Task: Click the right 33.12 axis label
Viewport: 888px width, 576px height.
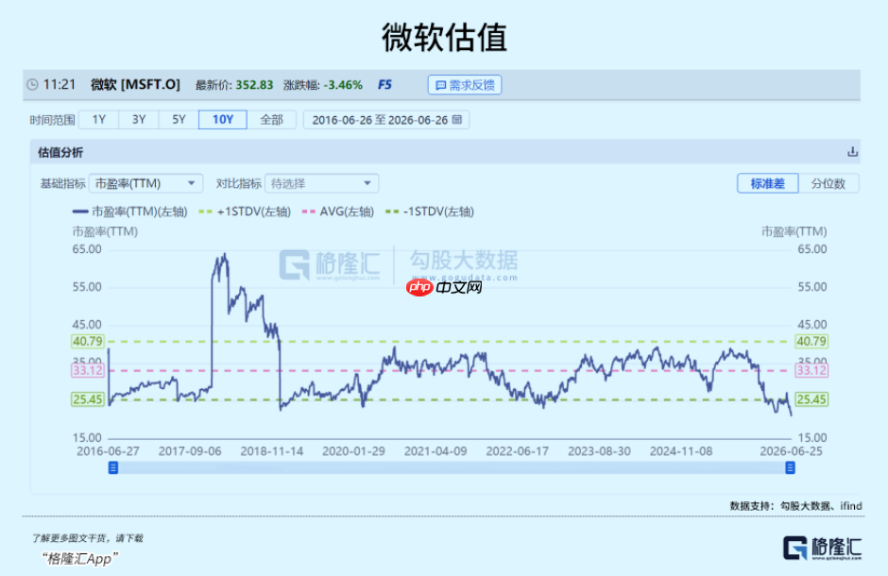Action: tap(811, 370)
